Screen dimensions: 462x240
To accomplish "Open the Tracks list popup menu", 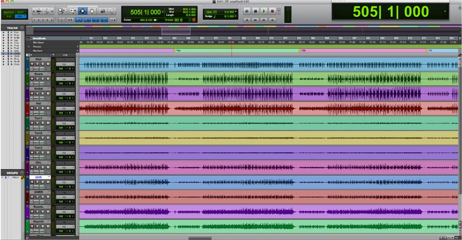I will click(x=22, y=28).
